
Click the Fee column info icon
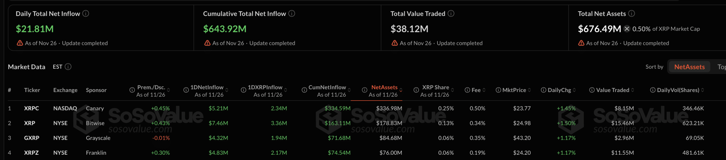(x=467, y=90)
